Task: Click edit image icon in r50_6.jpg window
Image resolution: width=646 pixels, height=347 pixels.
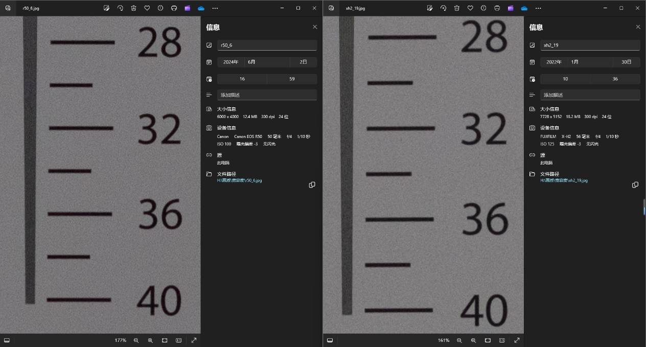Action: pyautogui.click(x=106, y=8)
